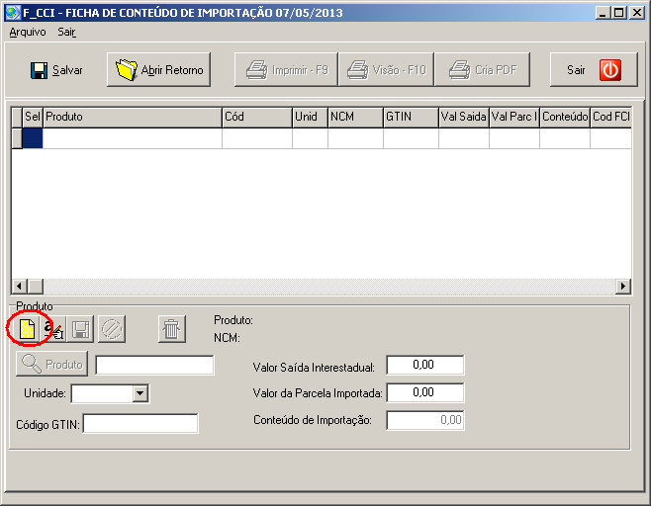The image size is (651, 506).
Task: Expand the Unidade dropdown
Action: [140, 393]
